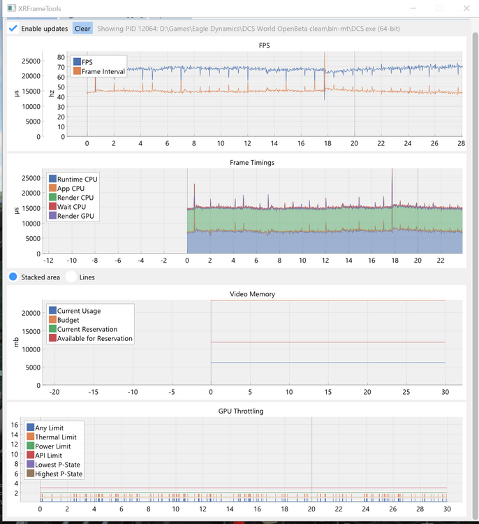The height and width of the screenshot is (524, 479).
Task: Click the Power Limit legend entry
Action: coord(49,446)
